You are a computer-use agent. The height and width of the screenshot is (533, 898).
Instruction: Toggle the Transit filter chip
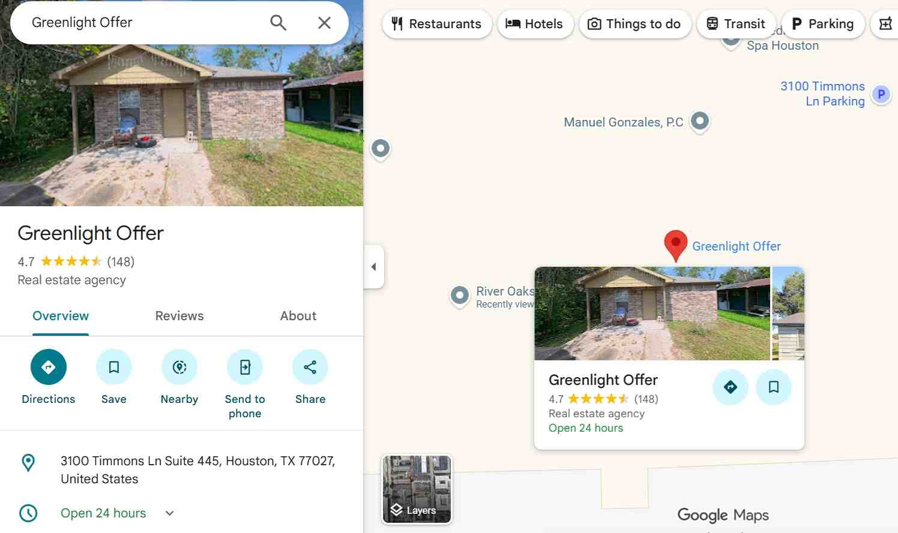point(737,23)
